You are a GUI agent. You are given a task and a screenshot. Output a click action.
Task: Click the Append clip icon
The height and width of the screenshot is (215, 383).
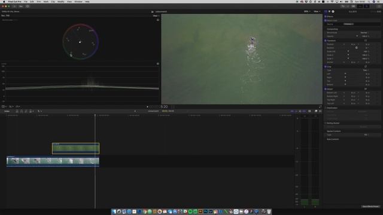coord(26,111)
